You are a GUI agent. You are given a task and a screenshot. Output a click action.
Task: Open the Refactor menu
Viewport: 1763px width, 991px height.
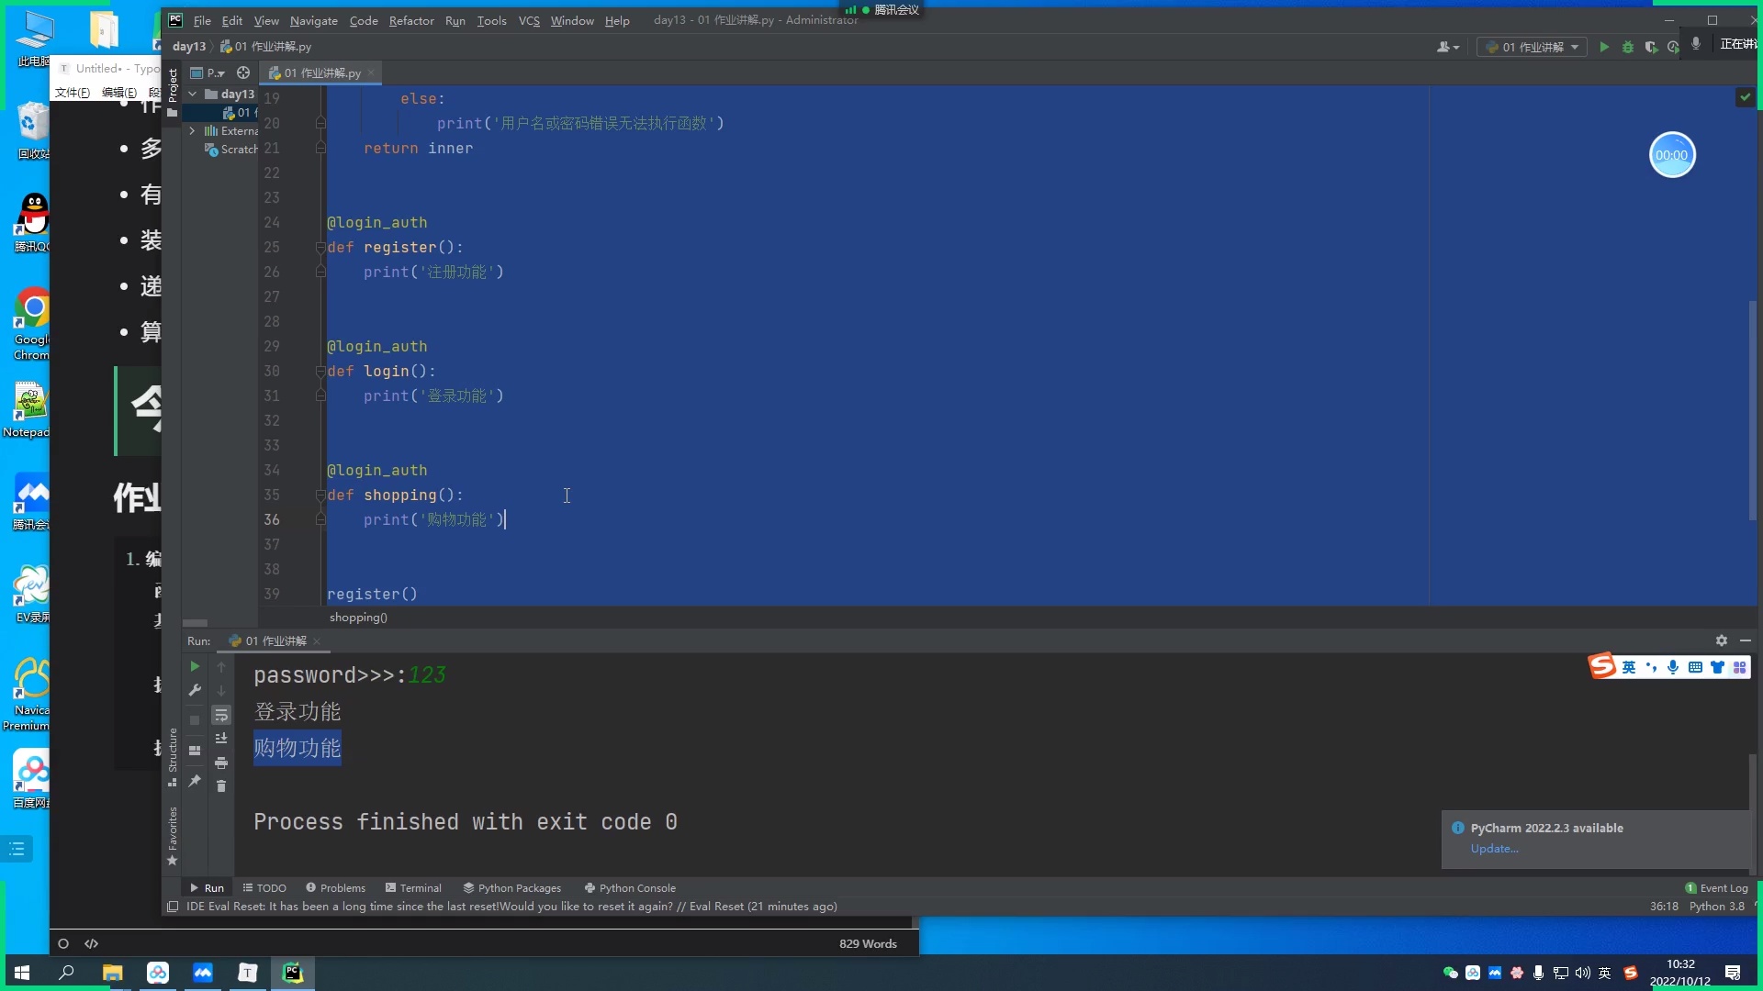411,20
